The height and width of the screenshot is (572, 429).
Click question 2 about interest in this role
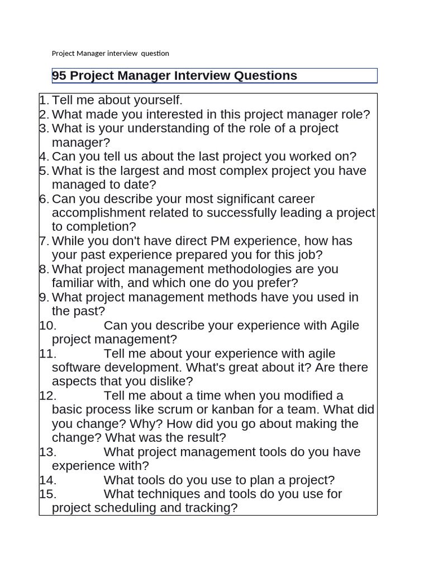pyautogui.click(x=211, y=114)
